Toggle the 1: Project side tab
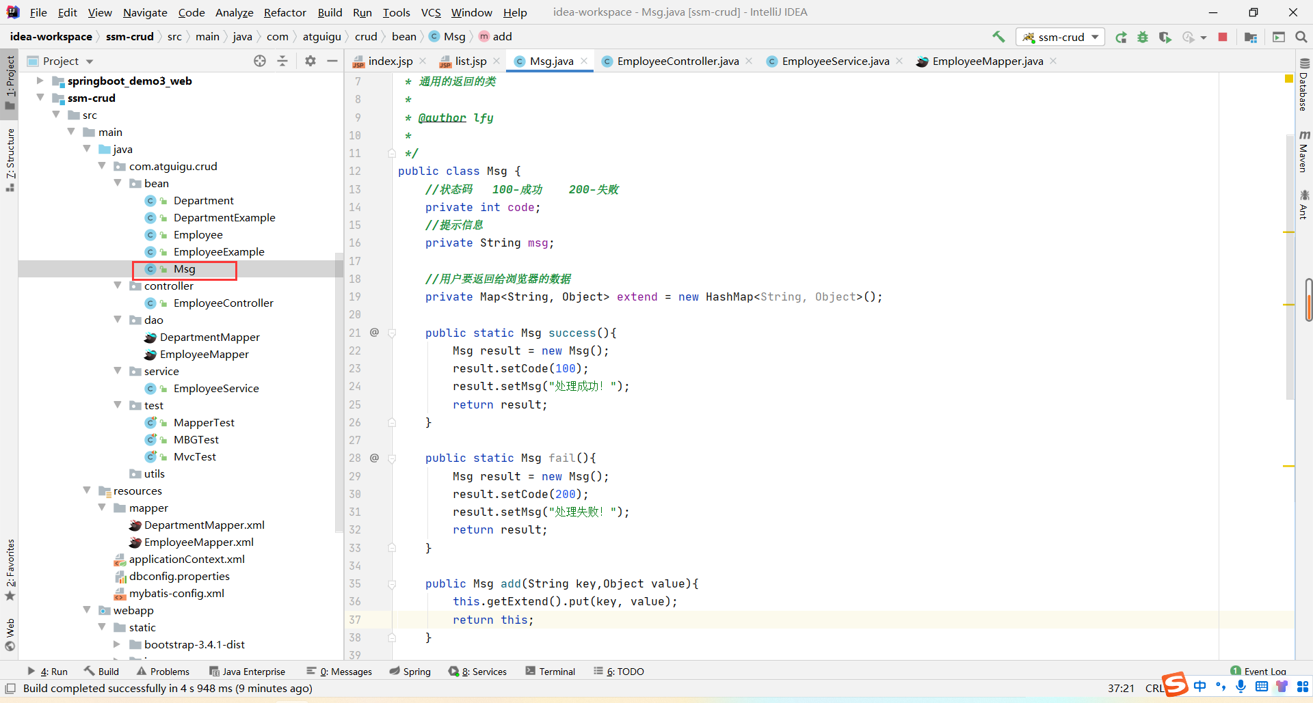1313x703 pixels. point(10,83)
